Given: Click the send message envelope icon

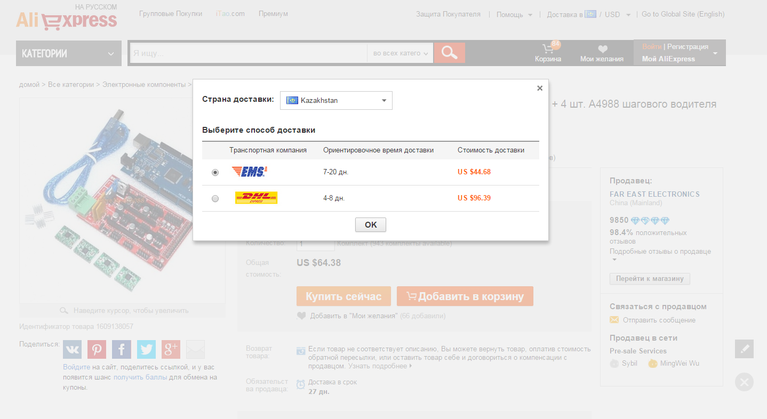Looking at the screenshot, I should (x=614, y=320).
